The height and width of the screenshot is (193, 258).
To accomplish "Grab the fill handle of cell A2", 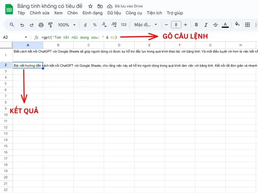I will pos(43,68).
